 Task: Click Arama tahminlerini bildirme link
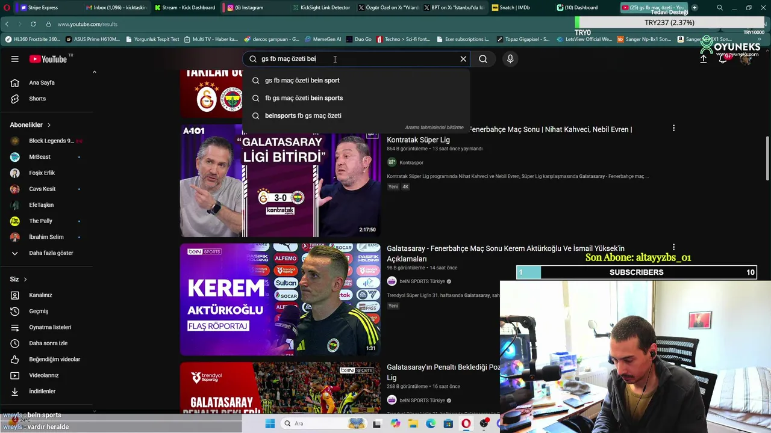coord(434,127)
